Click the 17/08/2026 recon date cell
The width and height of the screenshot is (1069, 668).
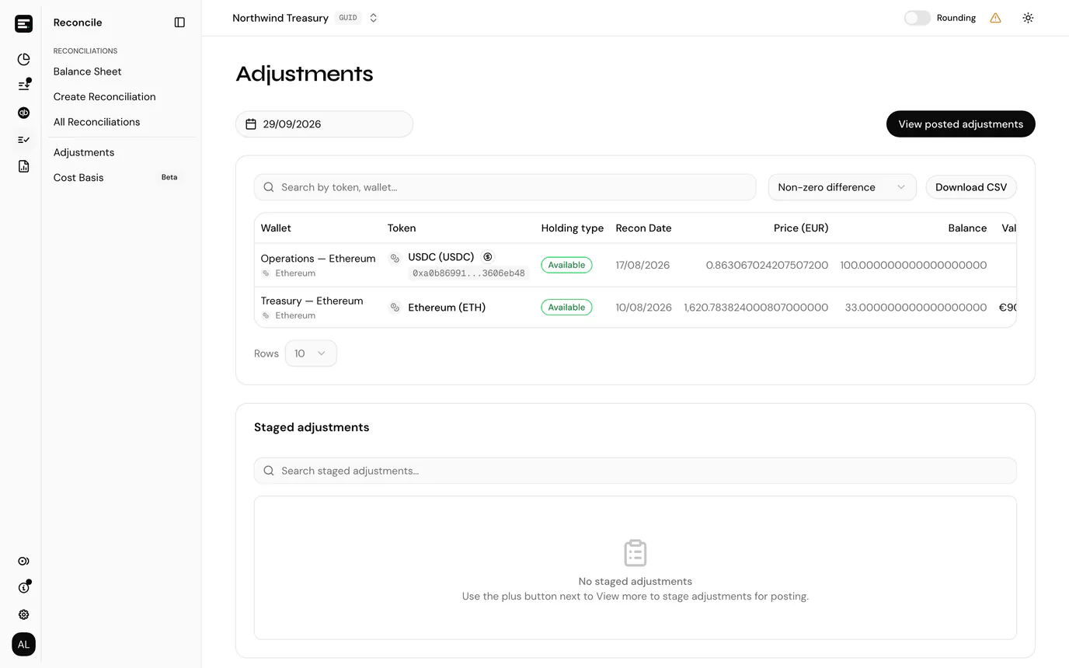(x=642, y=265)
